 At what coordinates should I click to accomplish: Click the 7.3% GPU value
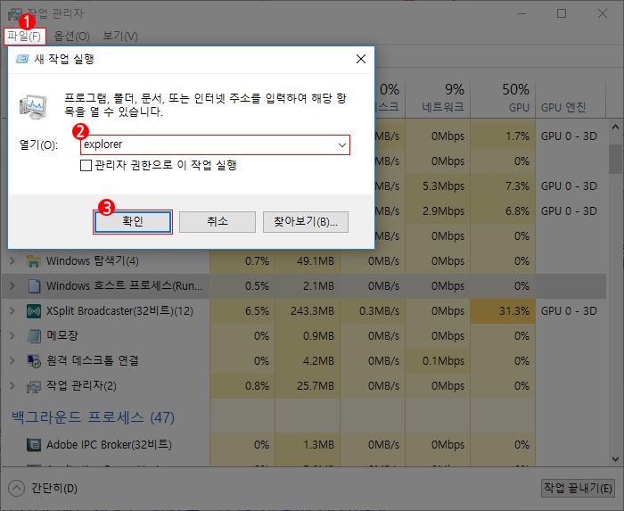(517, 186)
